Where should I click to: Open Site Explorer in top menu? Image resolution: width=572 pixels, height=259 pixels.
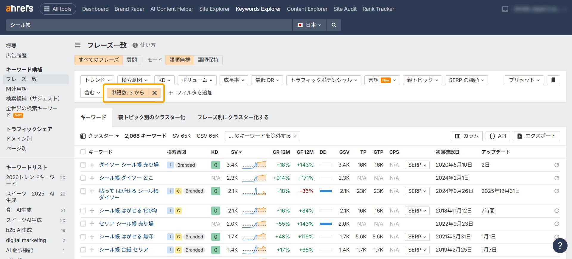point(214,9)
